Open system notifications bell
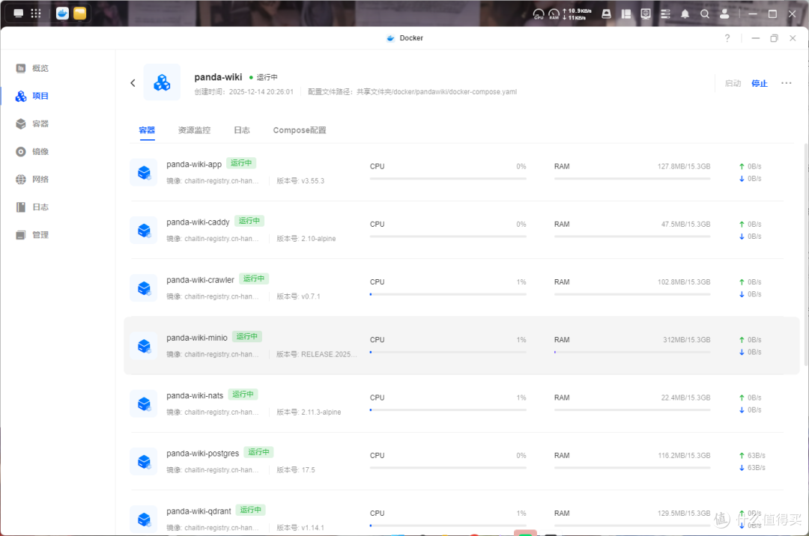The height and width of the screenshot is (536, 809). point(685,14)
